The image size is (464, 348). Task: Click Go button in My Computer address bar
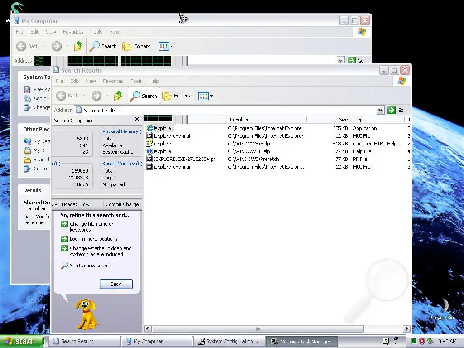(356, 60)
